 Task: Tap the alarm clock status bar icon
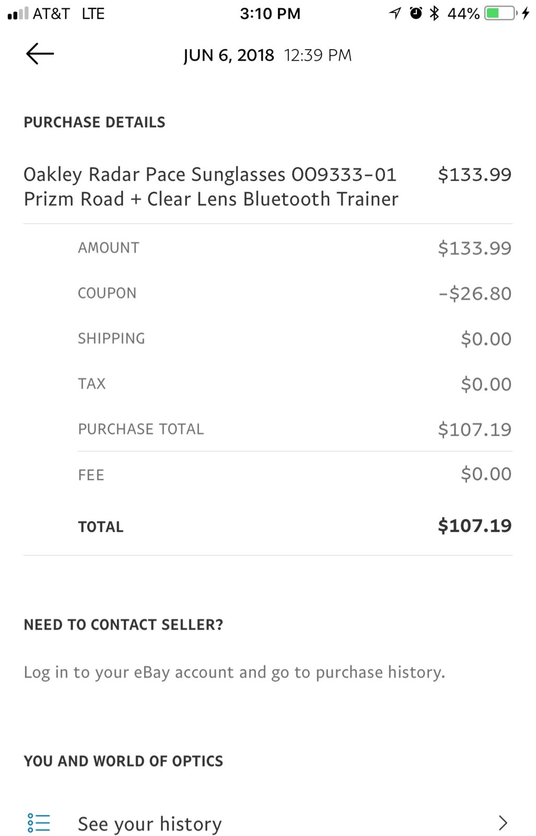(x=415, y=13)
